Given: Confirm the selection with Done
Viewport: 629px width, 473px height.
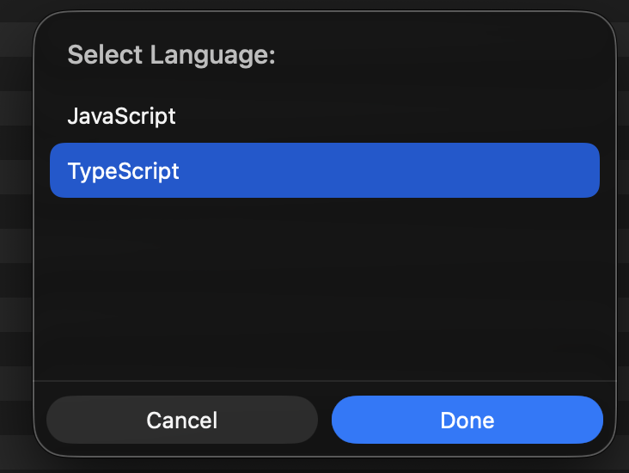Looking at the screenshot, I should pos(467,420).
